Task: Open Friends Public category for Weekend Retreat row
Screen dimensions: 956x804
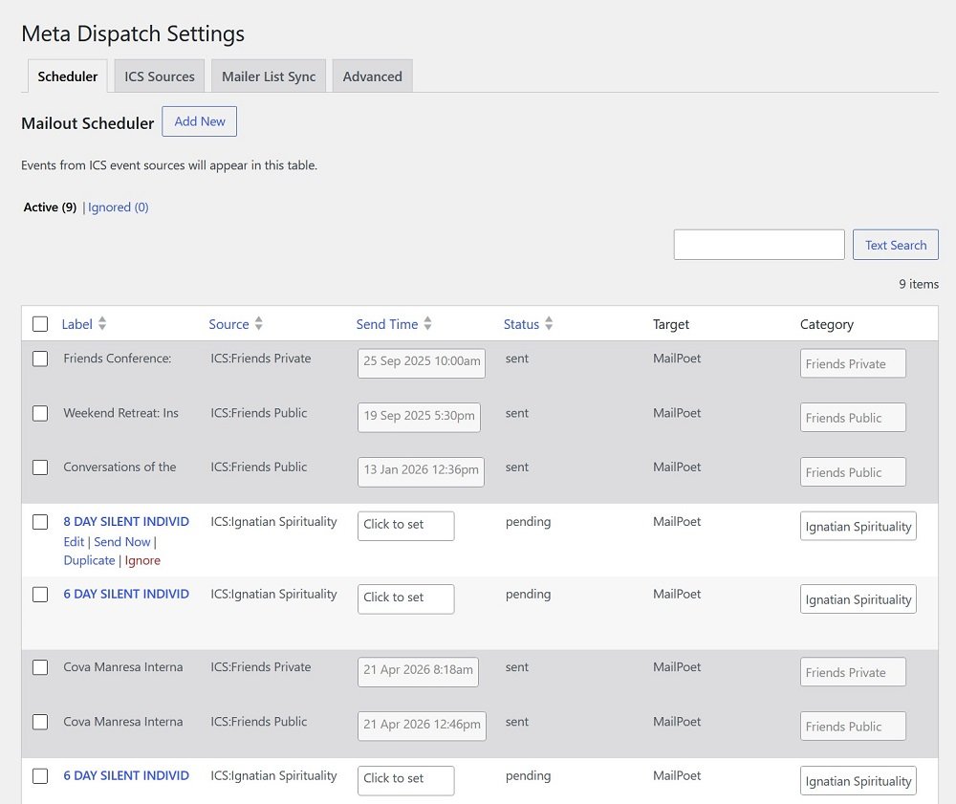Action: click(x=853, y=418)
